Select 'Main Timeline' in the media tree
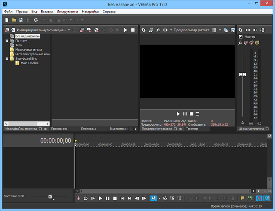This screenshot has height=211, width=275. pos(29,63)
